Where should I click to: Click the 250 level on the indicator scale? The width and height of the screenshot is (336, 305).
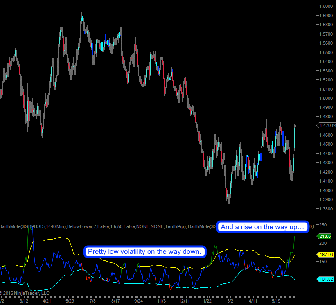323,225
